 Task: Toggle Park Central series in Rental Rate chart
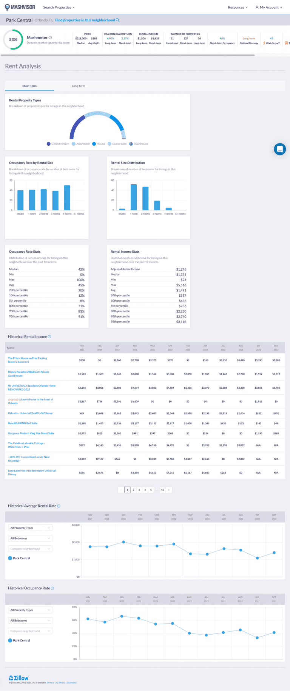click(19, 558)
